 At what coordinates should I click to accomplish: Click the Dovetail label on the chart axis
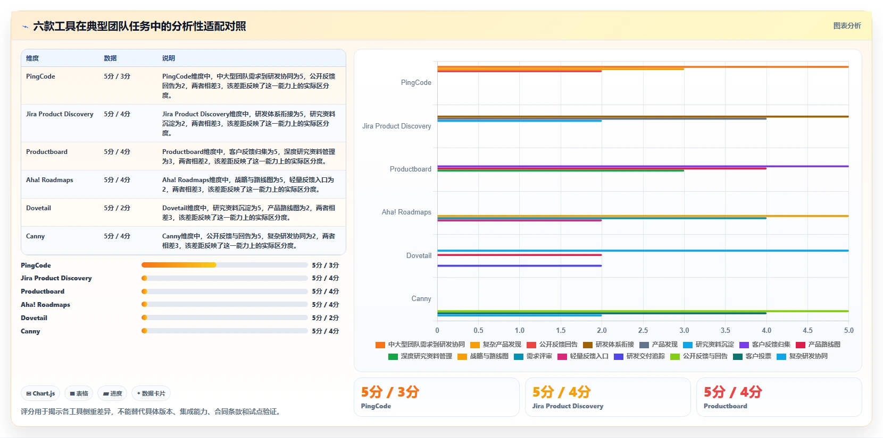419,256
